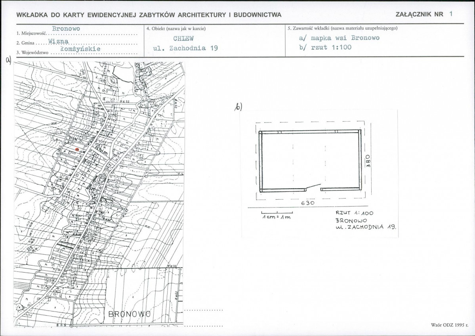
Task: Click the 'a/ mapka wsi Bronowo' entry
Action: [x=339, y=38]
